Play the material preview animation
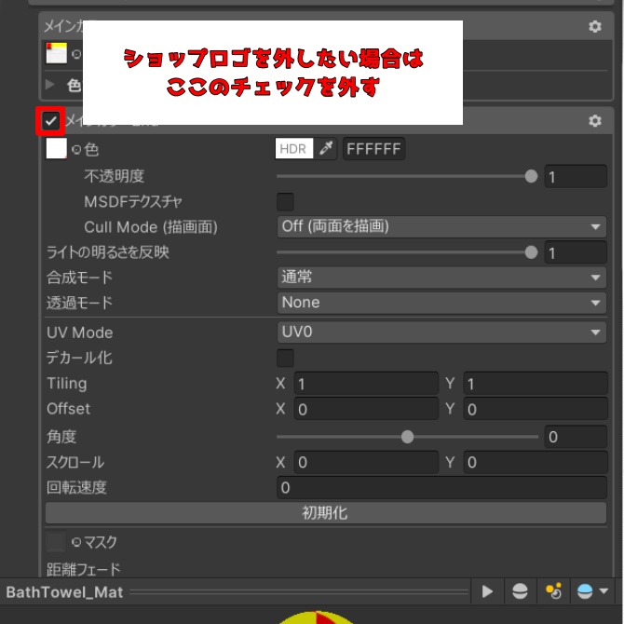Image resolution: width=624 pixels, height=624 pixels. [x=487, y=591]
